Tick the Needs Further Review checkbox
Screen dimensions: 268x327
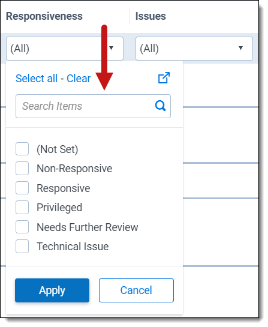click(x=22, y=227)
